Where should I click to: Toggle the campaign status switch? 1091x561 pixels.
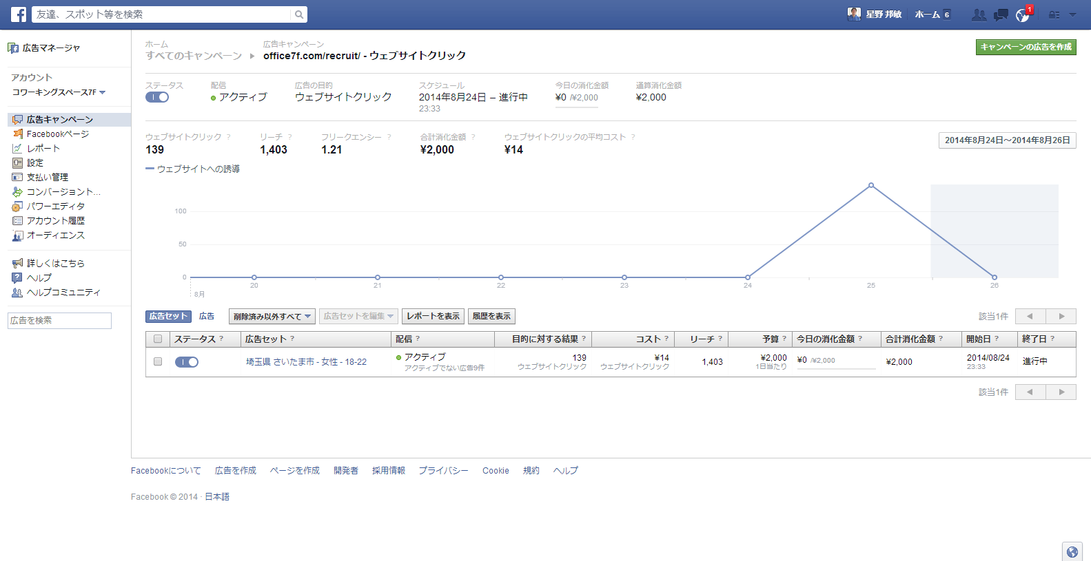(157, 97)
